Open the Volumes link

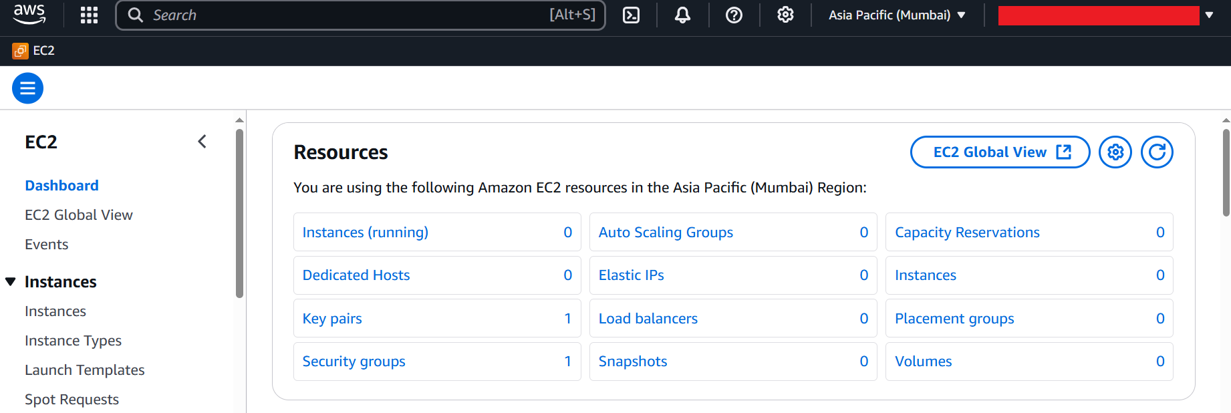pyautogui.click(x=924, y=362)
